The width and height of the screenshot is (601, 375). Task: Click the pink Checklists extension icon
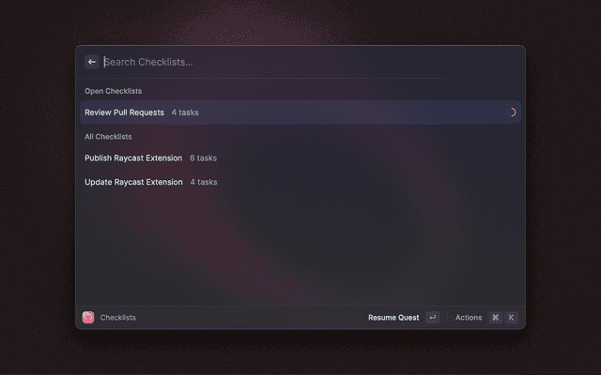pyautogui.click(x=88, y=317)
